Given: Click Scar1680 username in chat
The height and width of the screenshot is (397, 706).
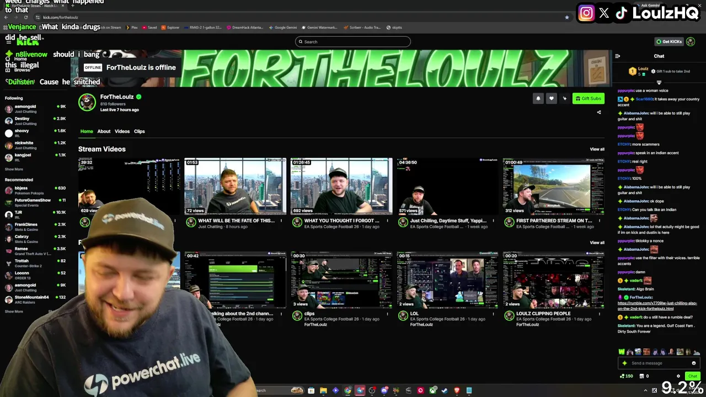Looking at the screenshot, I should (644, 99).
